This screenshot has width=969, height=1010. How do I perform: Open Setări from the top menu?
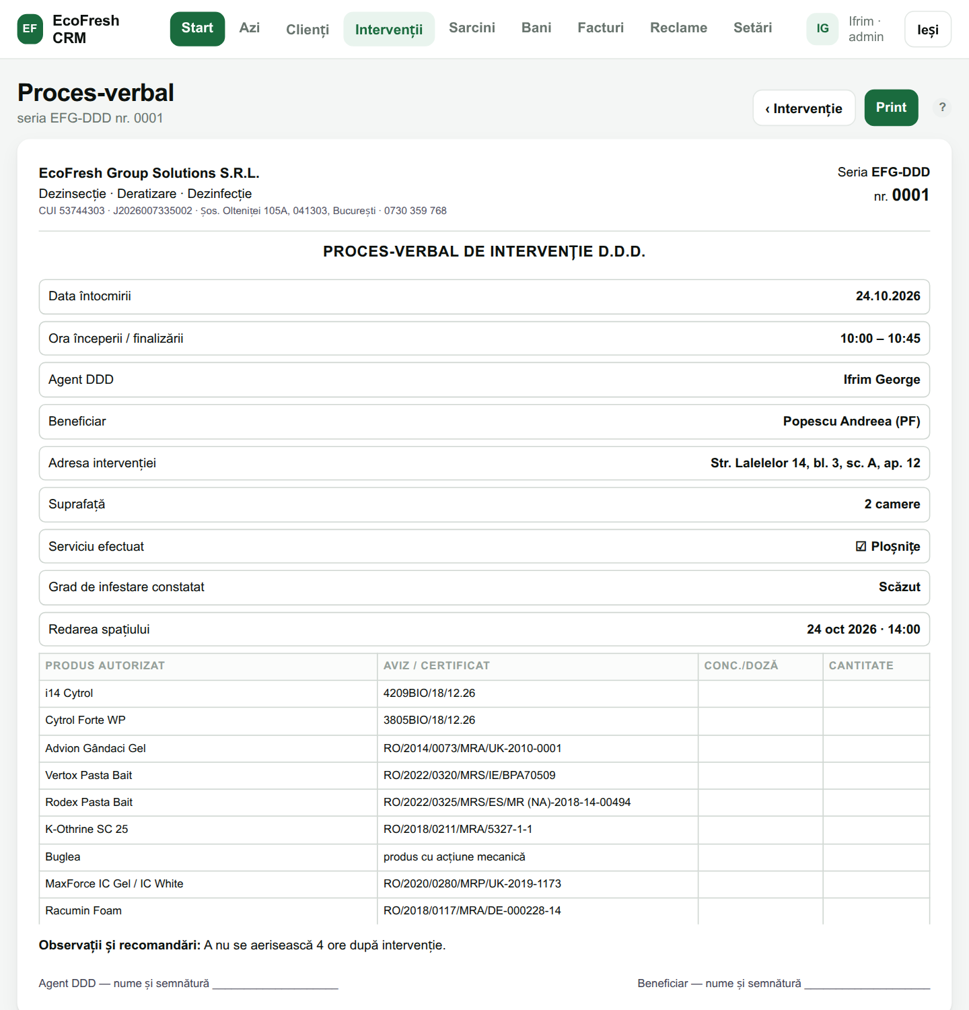pos(752,28)
